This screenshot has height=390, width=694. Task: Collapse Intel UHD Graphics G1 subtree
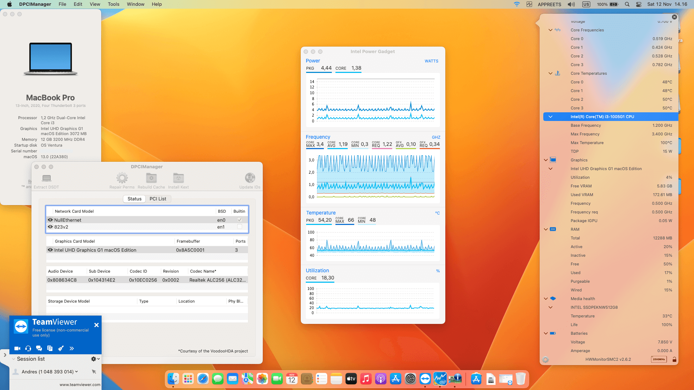pos(550,169)
